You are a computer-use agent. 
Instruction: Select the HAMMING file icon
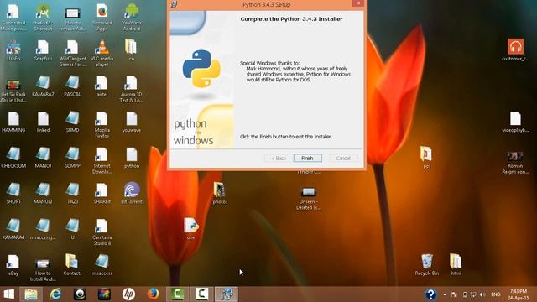13,122
